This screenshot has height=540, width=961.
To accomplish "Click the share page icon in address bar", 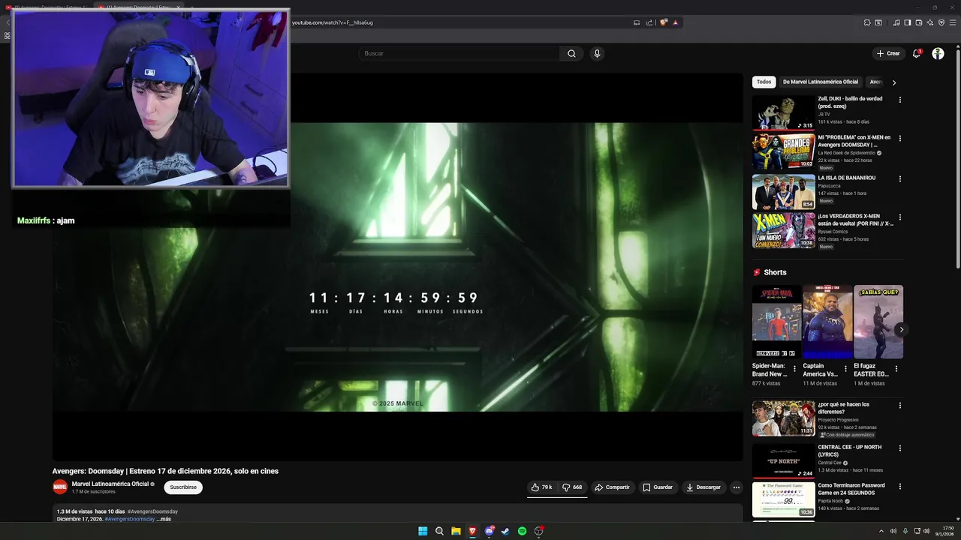I will (x=649, y=22).
